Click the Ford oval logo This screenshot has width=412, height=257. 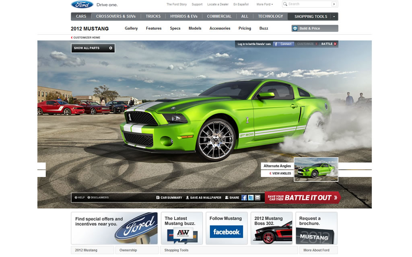[82, 4]
